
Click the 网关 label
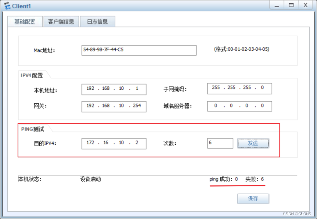[40, 106]
